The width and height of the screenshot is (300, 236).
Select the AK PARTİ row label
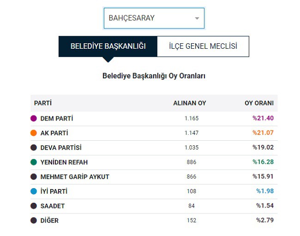click(54, 133)
